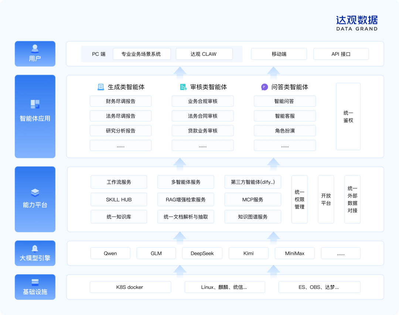Image resolution: width=399 pixels, height=315 pixels.
Task: Click the 基础设施 server icon
Action: (35, 282)
